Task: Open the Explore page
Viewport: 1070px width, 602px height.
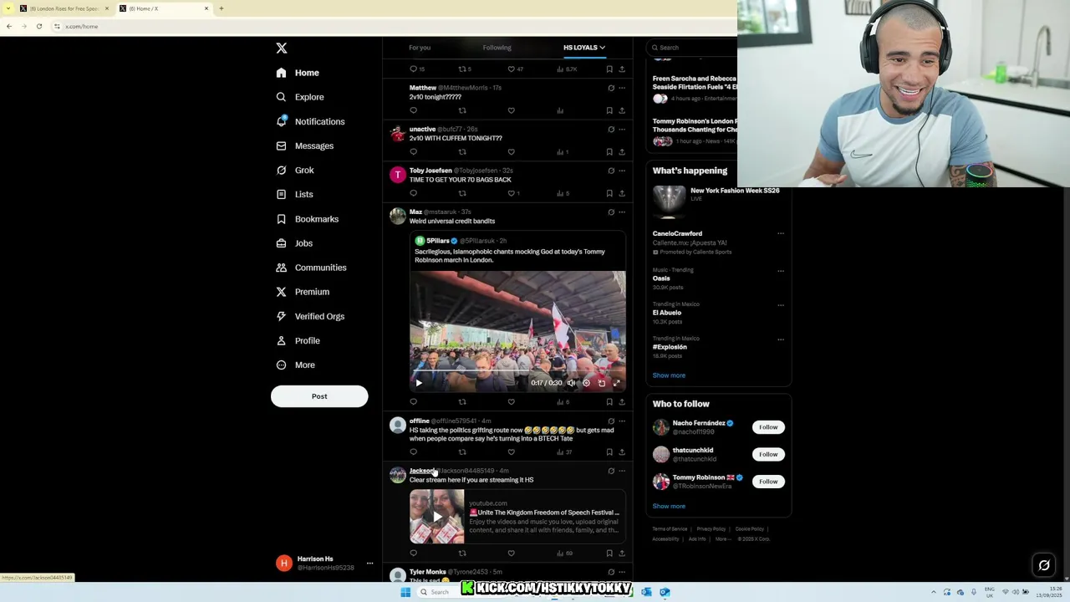Action: coord(299,97)
